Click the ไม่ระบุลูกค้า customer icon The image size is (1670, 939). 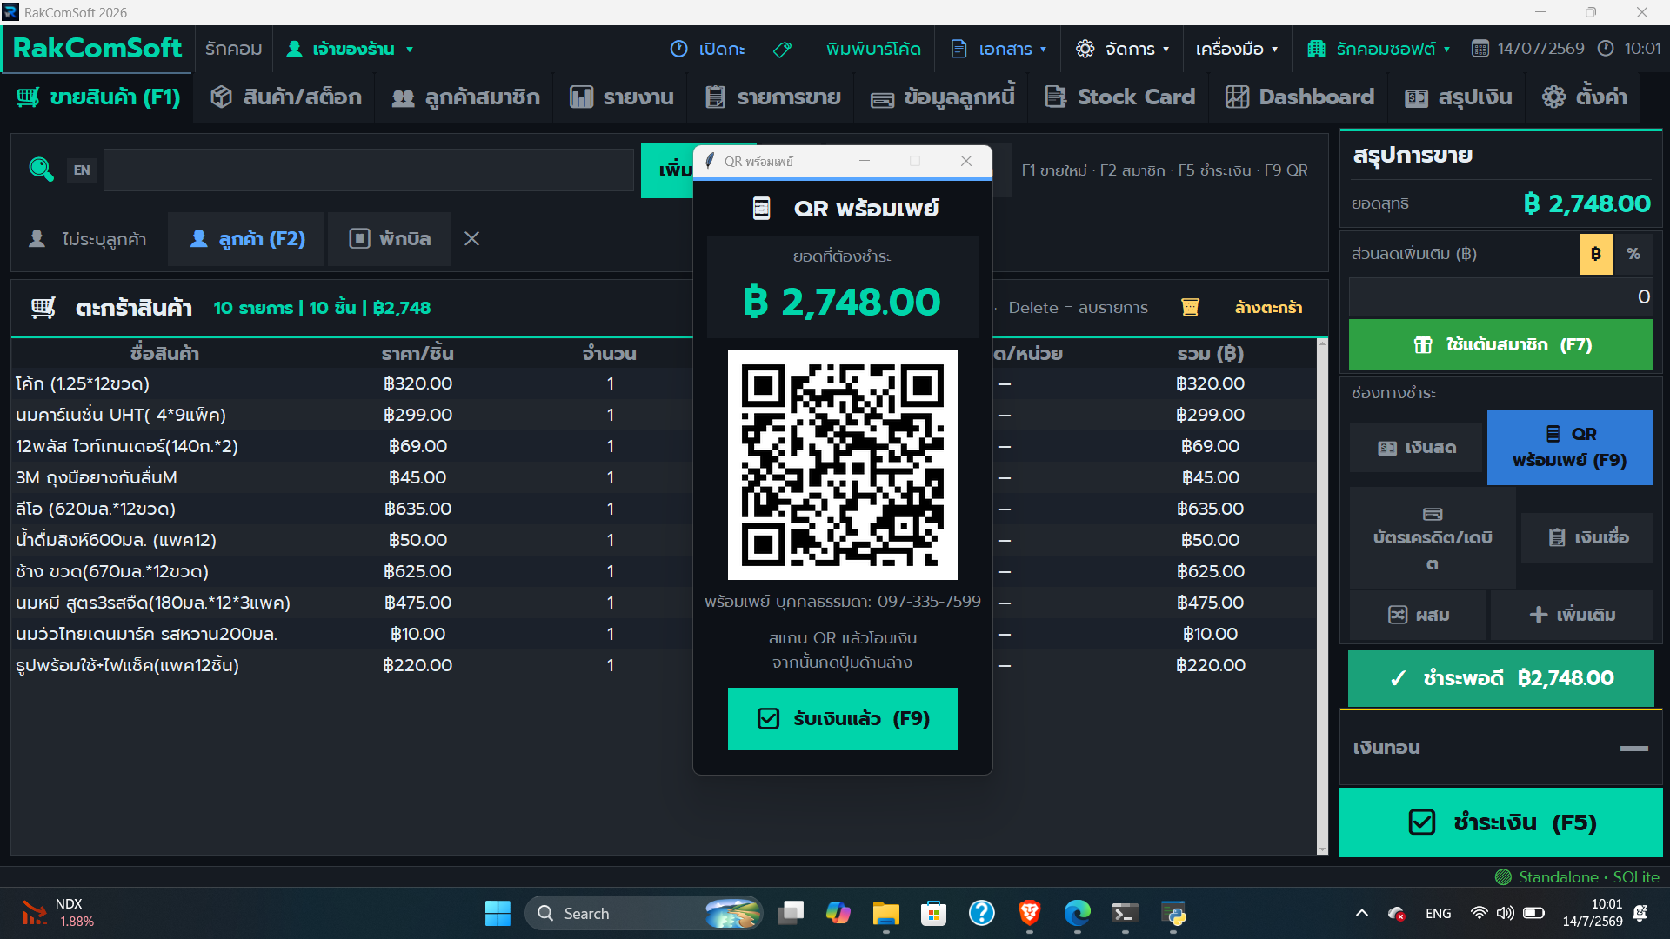coord(37,238)
